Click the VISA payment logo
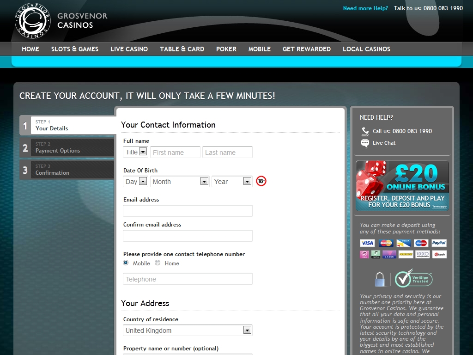Screen dimensions: 473x355 pyautogui.click(x=367, y=243)
